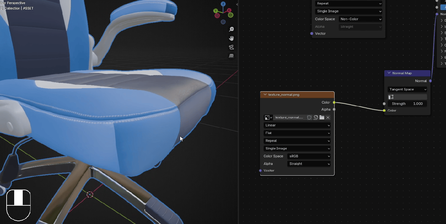Switch perspective/orthographic with grid icon
Screen dimensions: 446x224
click(x=231, y=56)
